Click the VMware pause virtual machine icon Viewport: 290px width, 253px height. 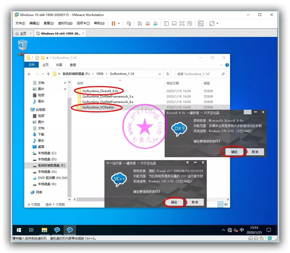click(x=113, y=23)
